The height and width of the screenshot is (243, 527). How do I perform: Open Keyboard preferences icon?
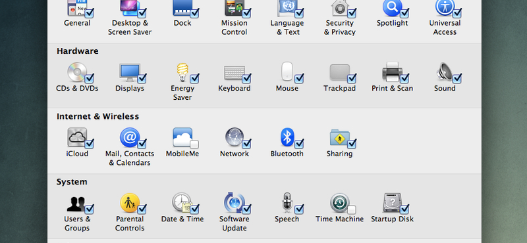click(x=235, y=72)
